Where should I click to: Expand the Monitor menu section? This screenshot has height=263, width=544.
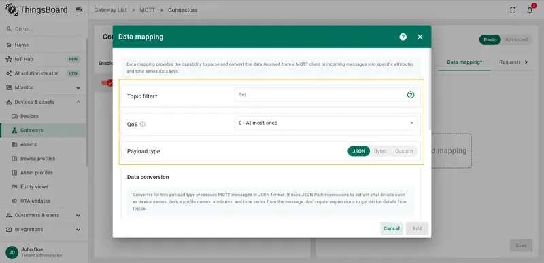coord(78,88)
